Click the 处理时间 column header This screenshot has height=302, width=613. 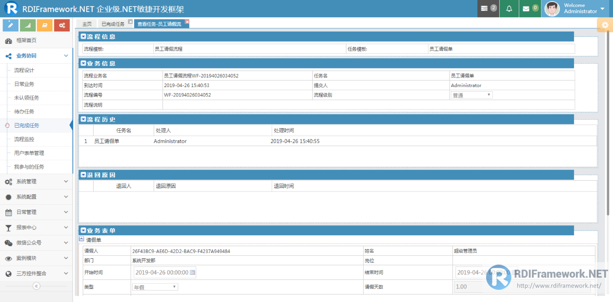[284, 131]
